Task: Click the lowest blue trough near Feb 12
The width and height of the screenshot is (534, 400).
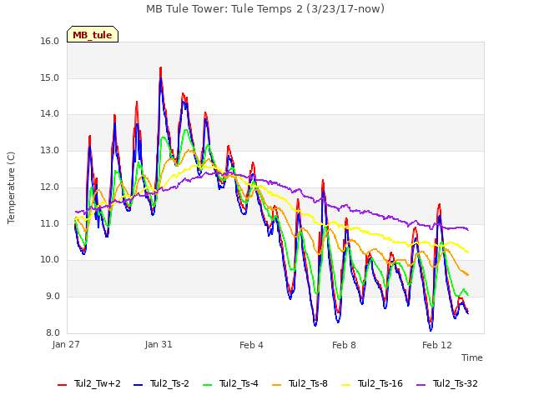Action: (431, 330)
